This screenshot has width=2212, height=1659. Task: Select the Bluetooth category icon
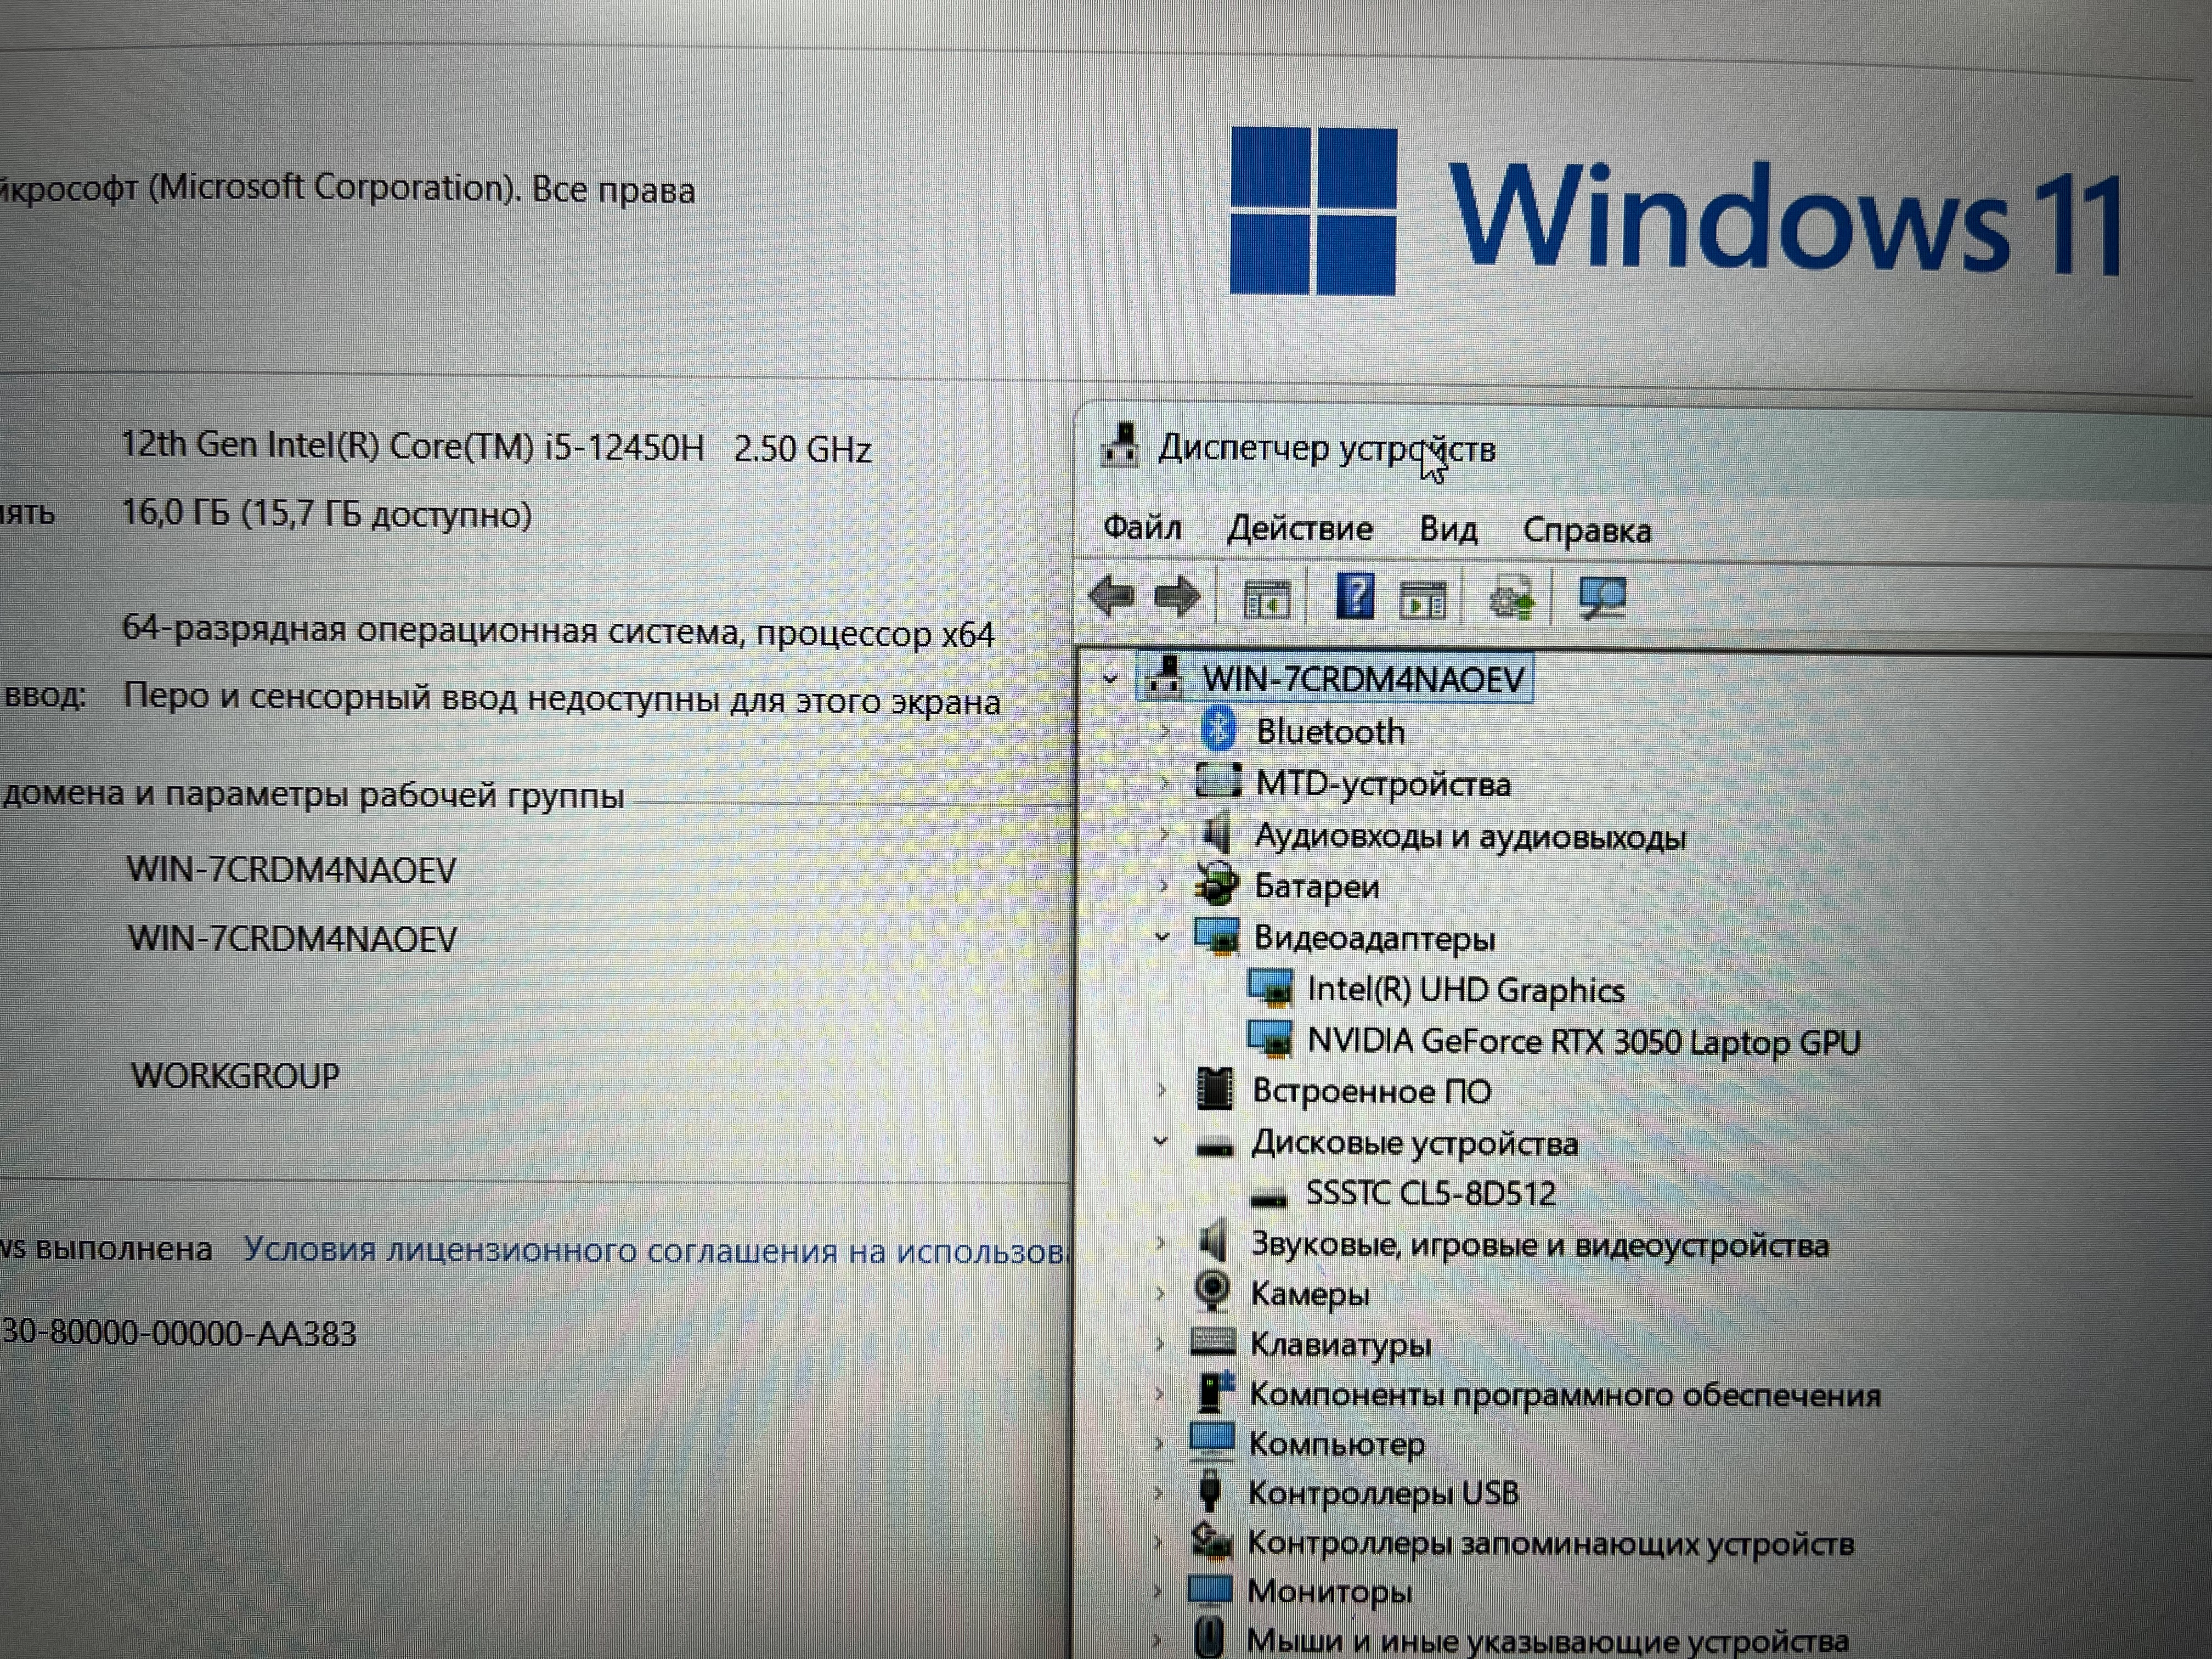pos(1218,730)
